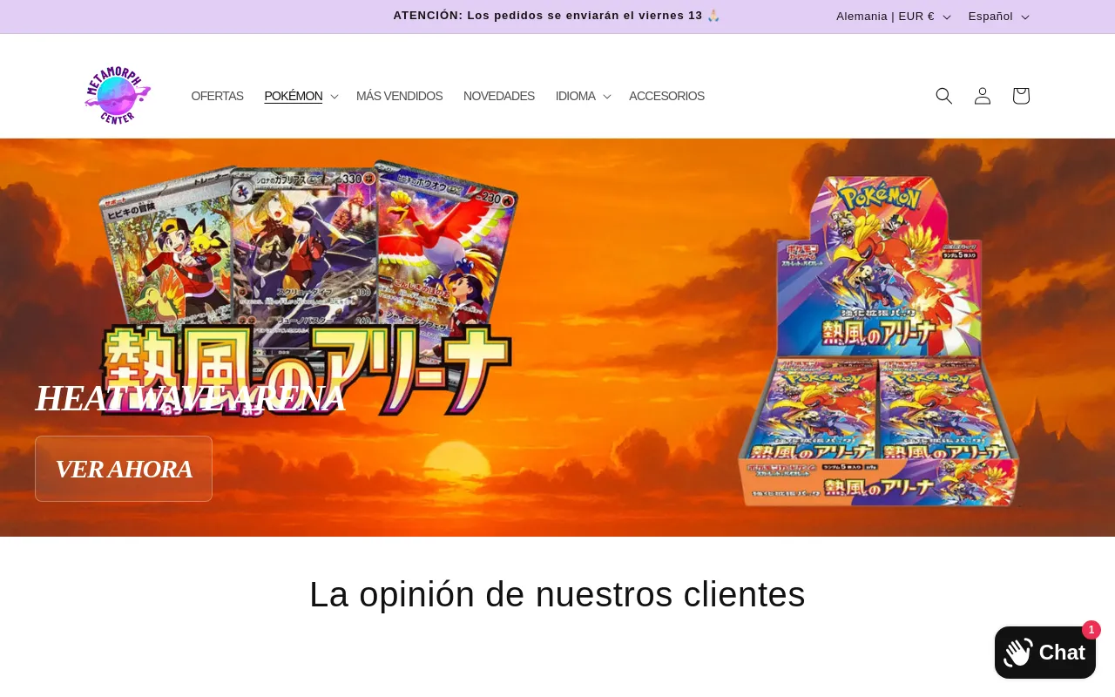Image resolution: width=1115 pixels, height=697 pixels.
Task: Open the IDIOMA dropdown menu
Action: [x=582, y=96]
